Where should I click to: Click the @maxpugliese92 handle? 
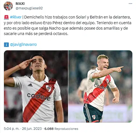(x=29, y=8)
